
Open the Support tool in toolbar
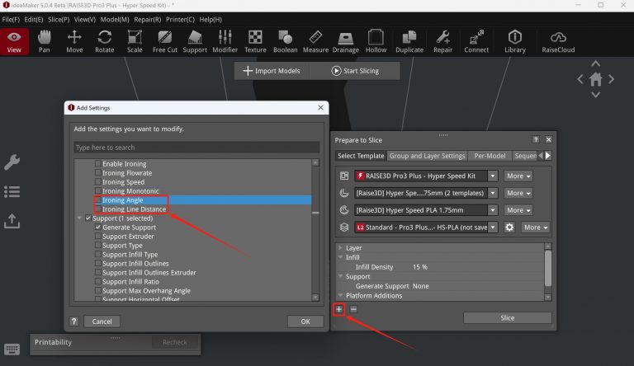[195, 41]
